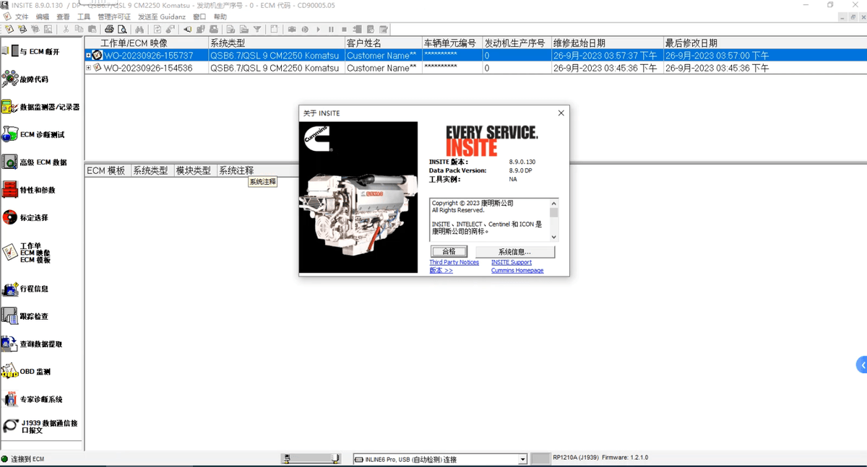The width and height of the screenshot is (867, 467).
Task: Expand work order WO-20230926-154536 tree node
Action: click(89, 68)
